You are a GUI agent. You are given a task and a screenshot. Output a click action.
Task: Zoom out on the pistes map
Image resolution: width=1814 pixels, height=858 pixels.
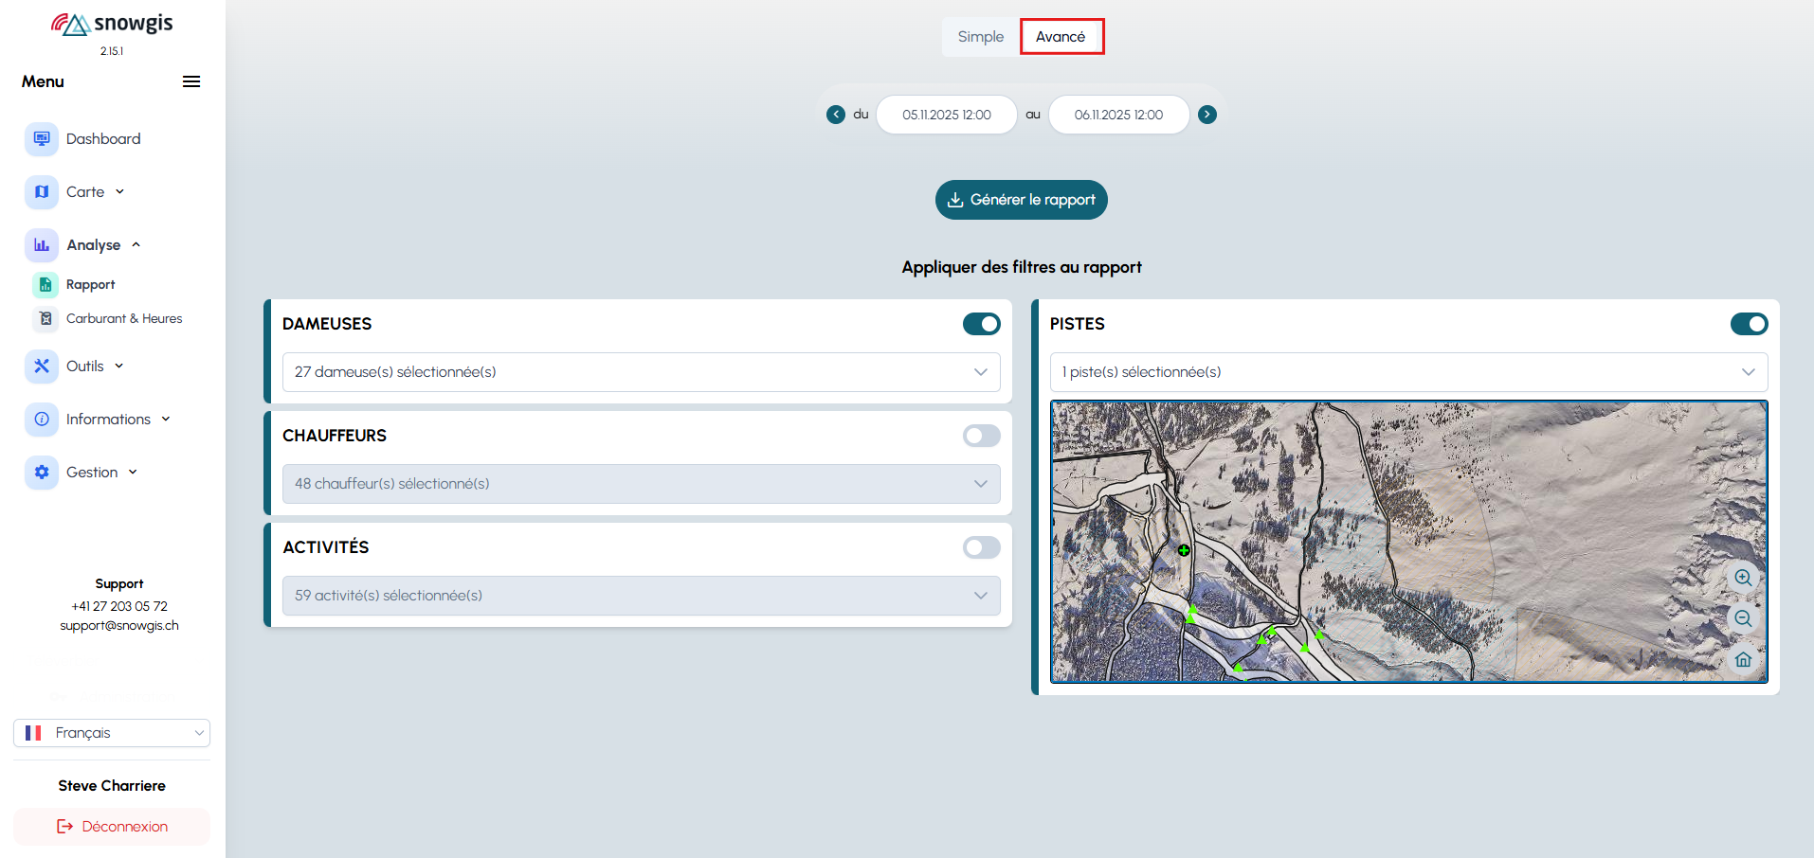pyautogui.click(x=1743, y=618)
